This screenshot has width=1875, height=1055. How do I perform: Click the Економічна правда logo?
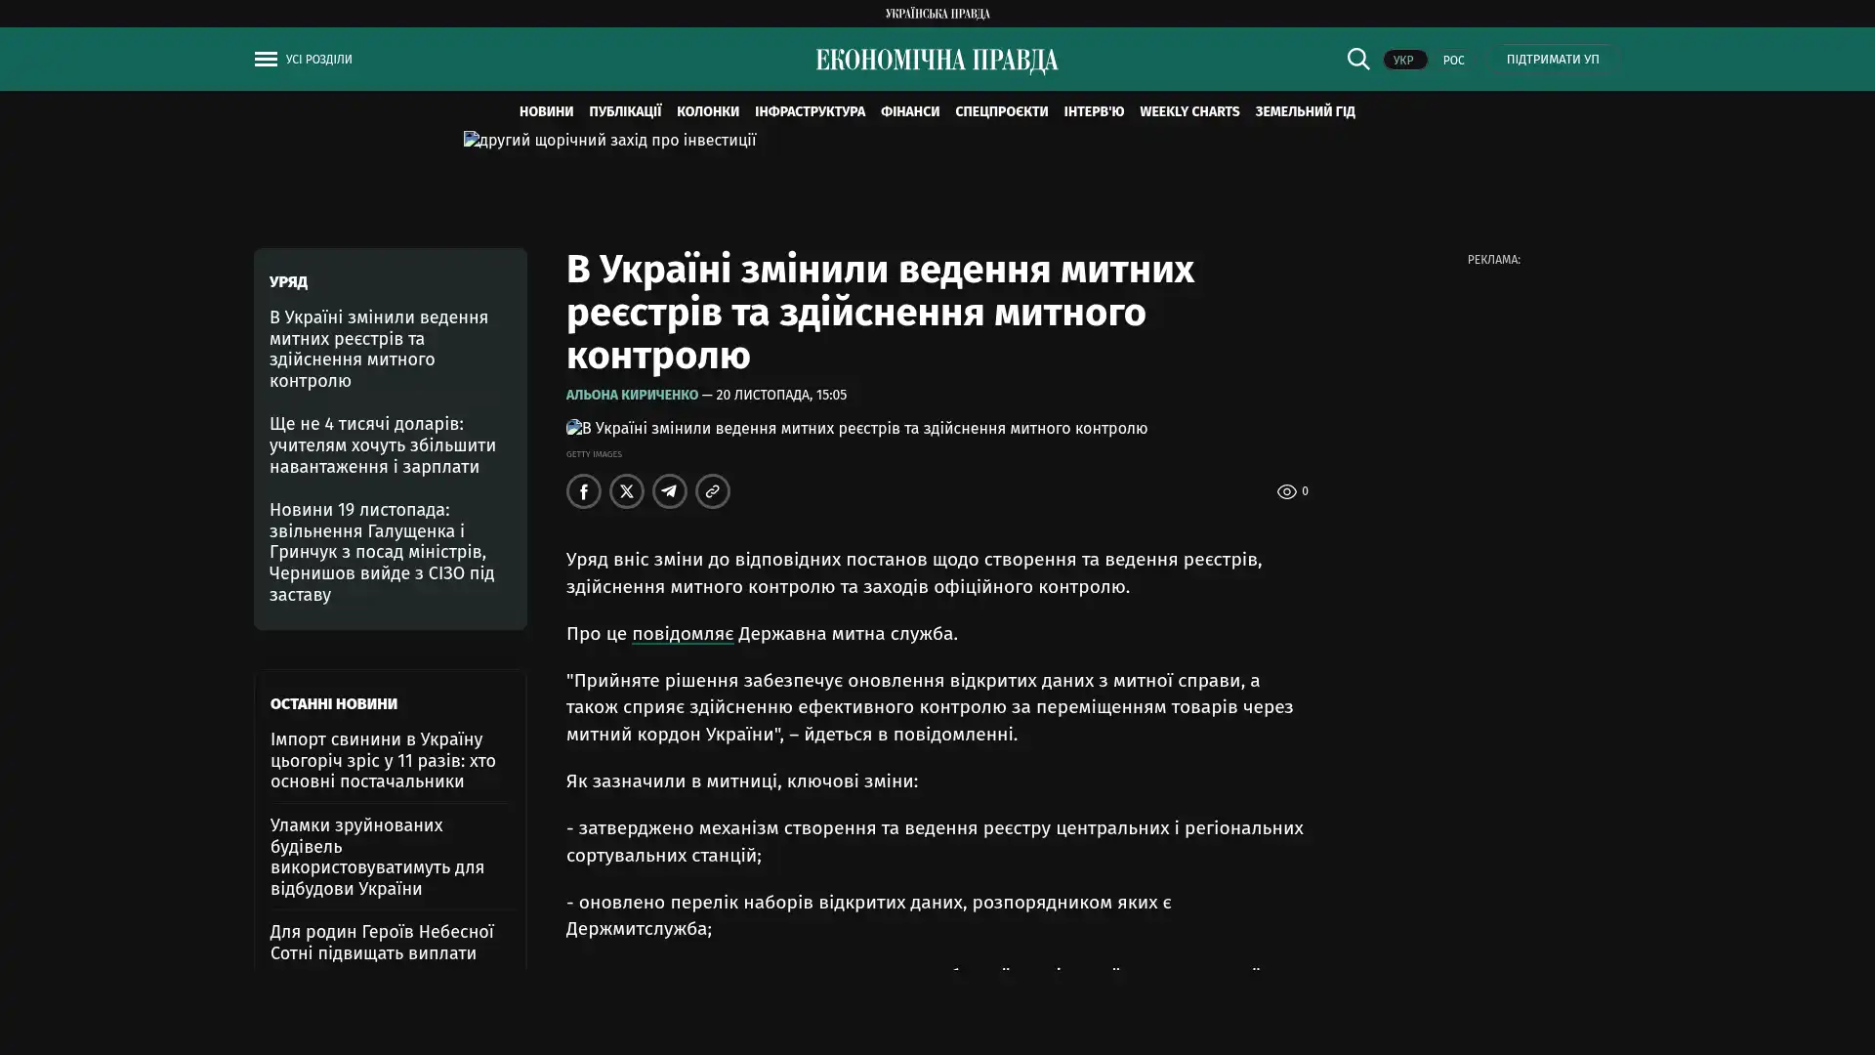click(937, 61)
